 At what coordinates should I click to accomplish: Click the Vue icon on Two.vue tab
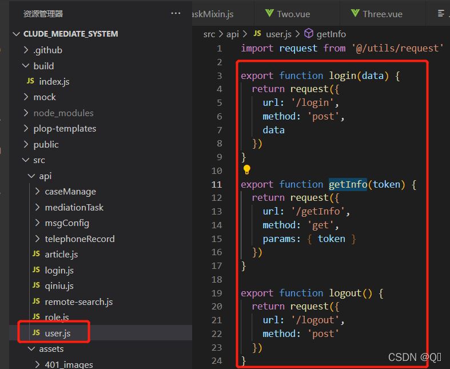point(269,13)
